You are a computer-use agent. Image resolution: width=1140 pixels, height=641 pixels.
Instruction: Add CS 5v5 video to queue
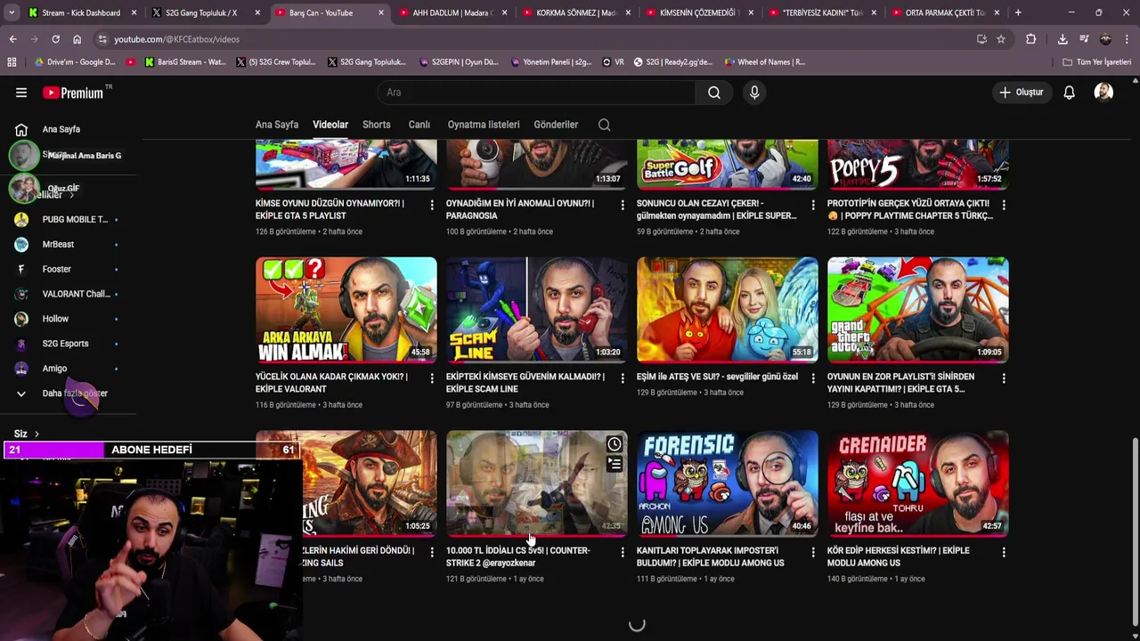pos(615,464)
